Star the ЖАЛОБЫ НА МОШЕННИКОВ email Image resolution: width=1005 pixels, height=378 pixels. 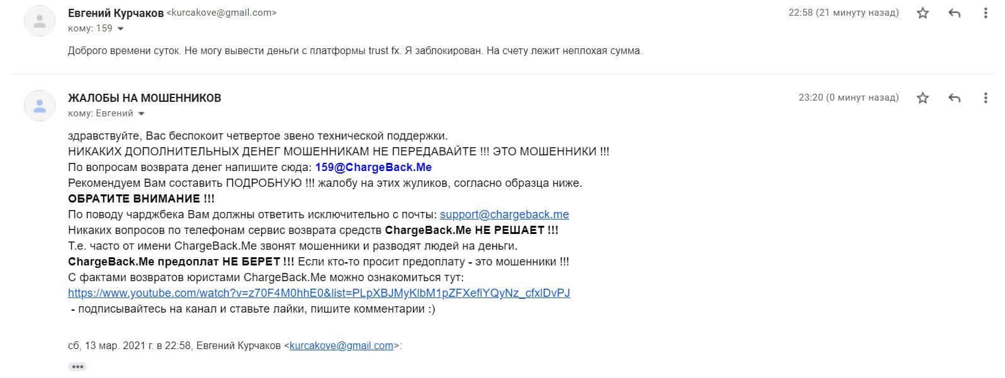coord(923,98)
